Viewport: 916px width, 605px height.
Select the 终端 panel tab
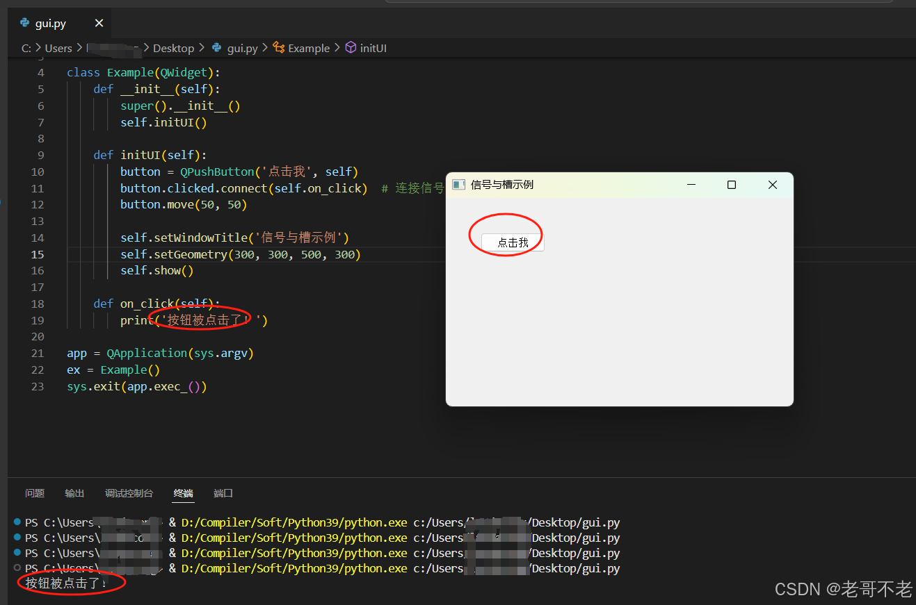[184, 493]
